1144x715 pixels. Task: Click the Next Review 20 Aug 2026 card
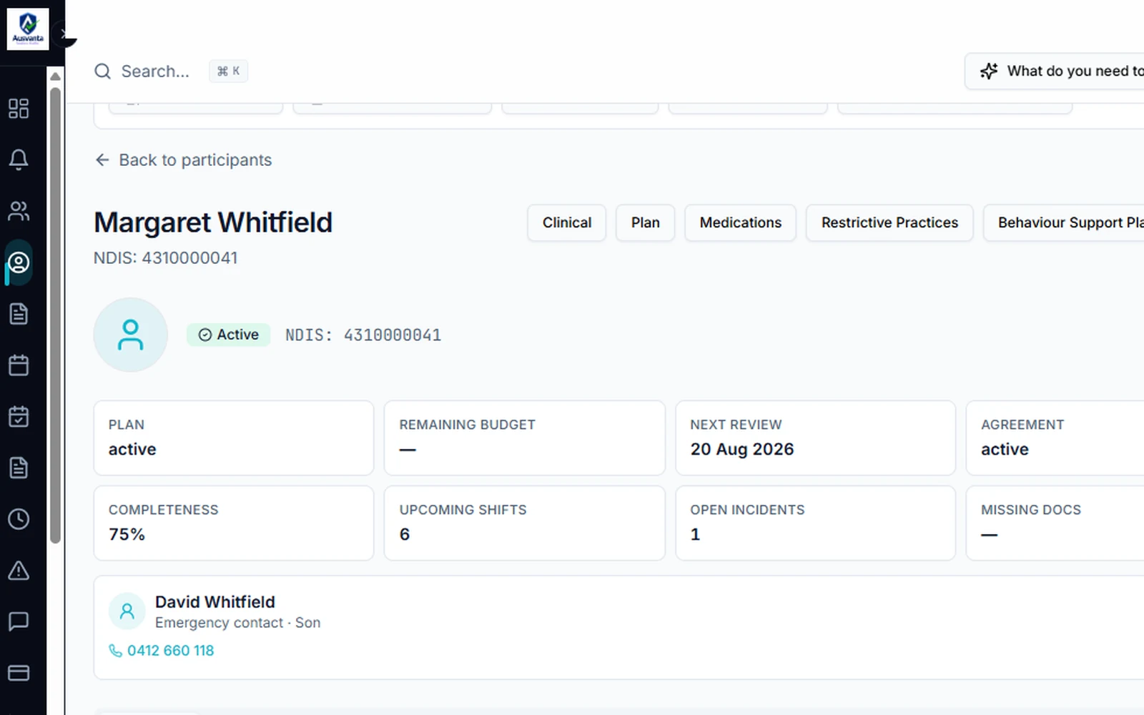click(x=816, y=438)
